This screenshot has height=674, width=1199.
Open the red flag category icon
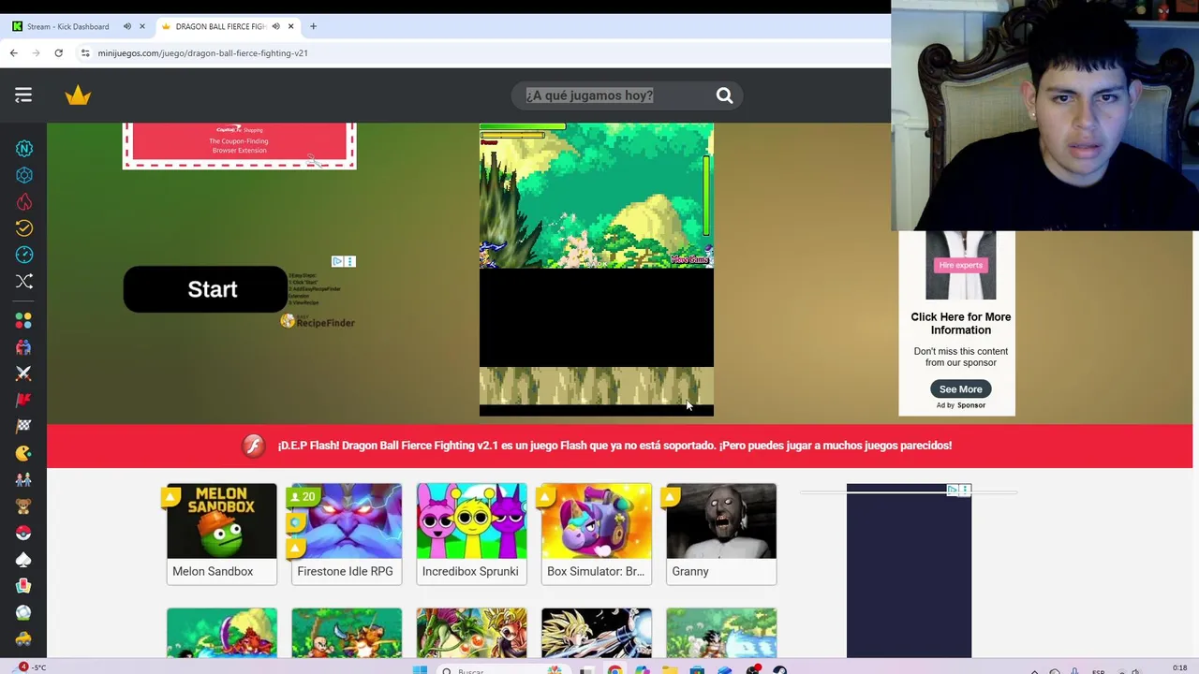click(23, 400)
